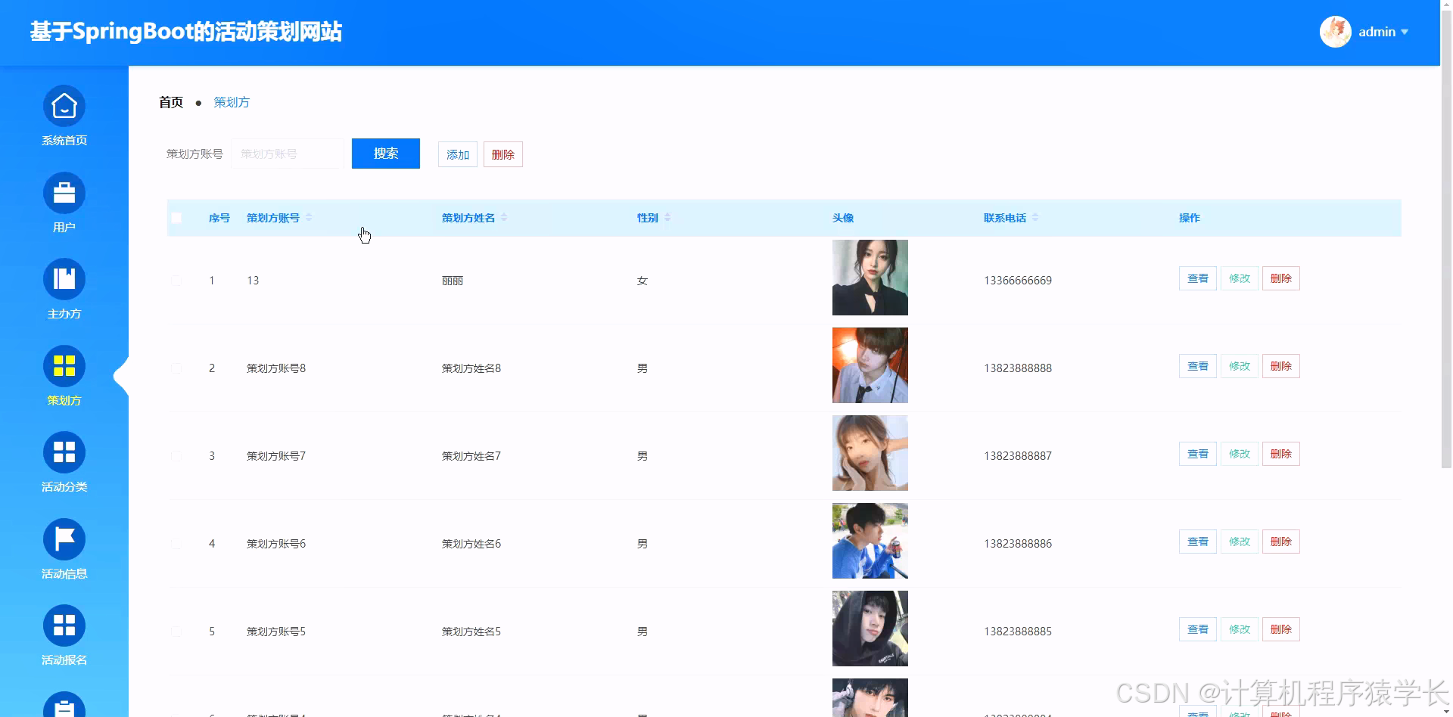Click the blue 搜索 button
1453x717 pixels.
click(386, 154)
